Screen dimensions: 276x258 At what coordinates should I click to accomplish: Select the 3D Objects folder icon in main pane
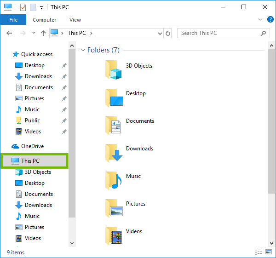[114, 70]
